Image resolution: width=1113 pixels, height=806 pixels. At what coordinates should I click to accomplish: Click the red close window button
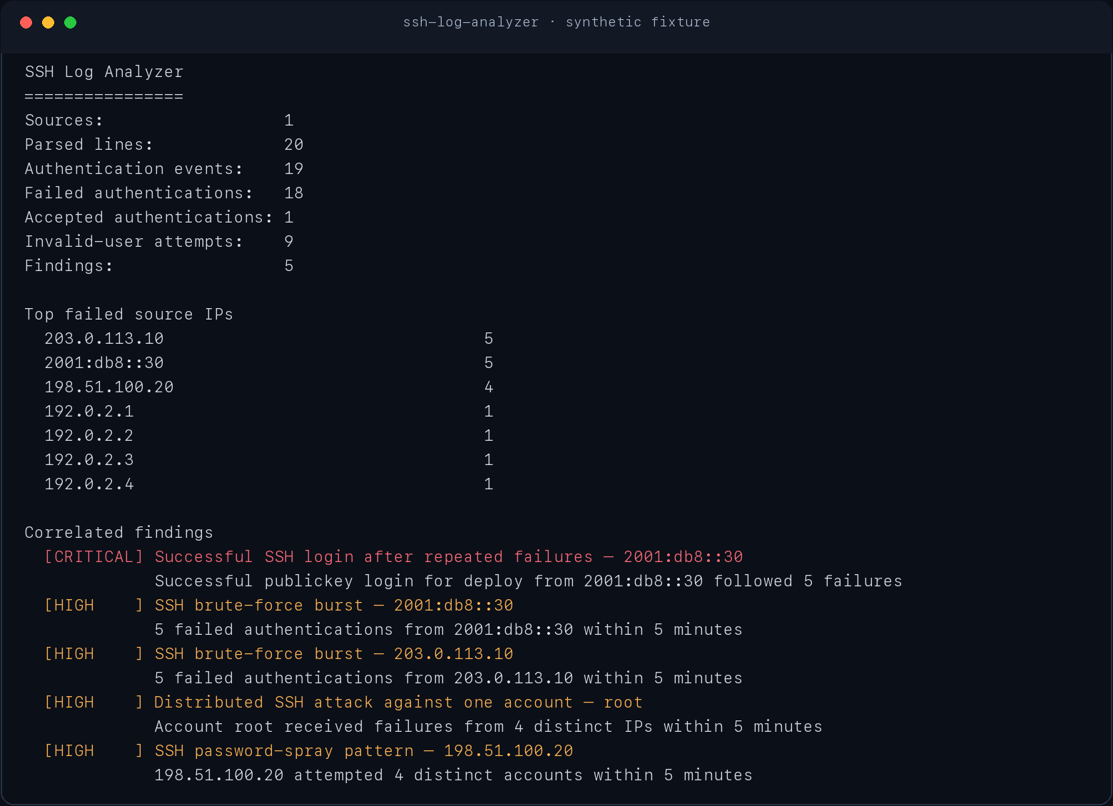(26, 22)
